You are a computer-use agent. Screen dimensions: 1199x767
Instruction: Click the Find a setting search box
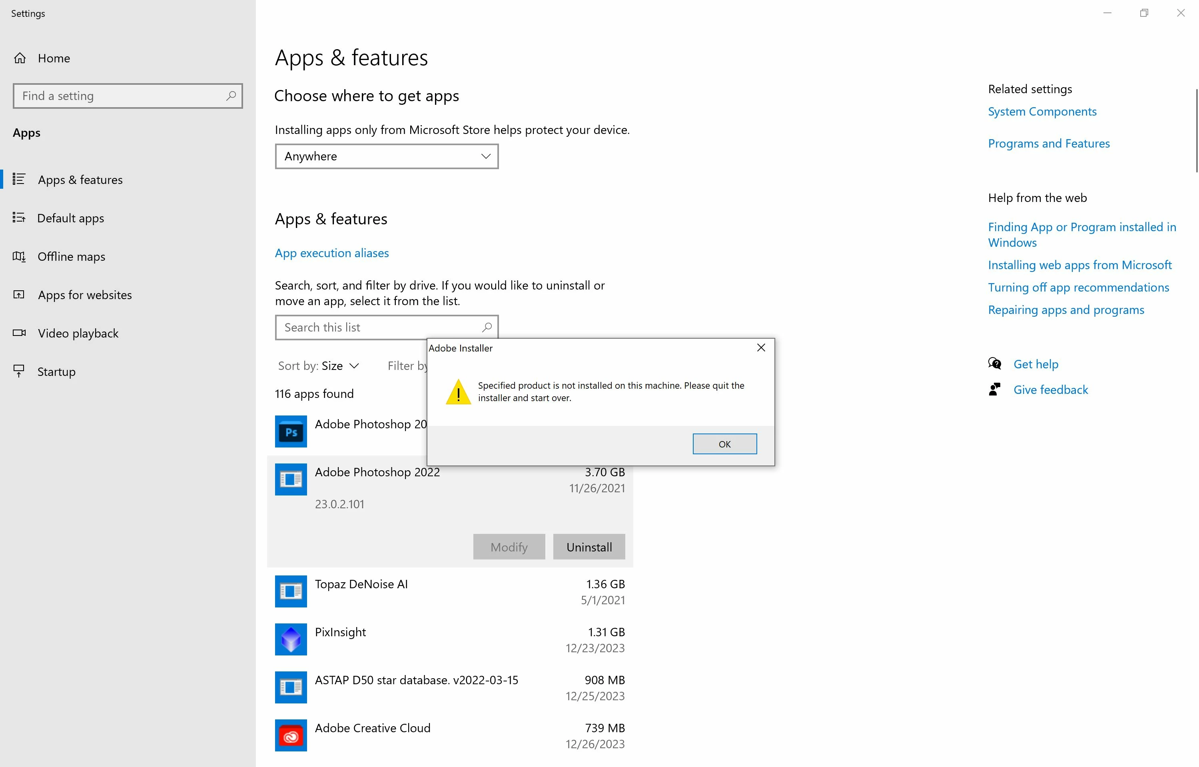(122, 96)
